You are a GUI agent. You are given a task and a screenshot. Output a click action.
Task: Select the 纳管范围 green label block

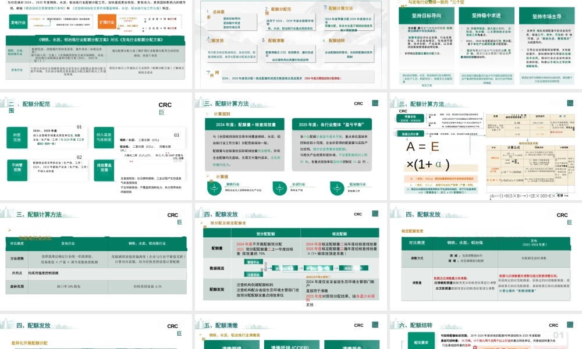click(x=19, y=136)
